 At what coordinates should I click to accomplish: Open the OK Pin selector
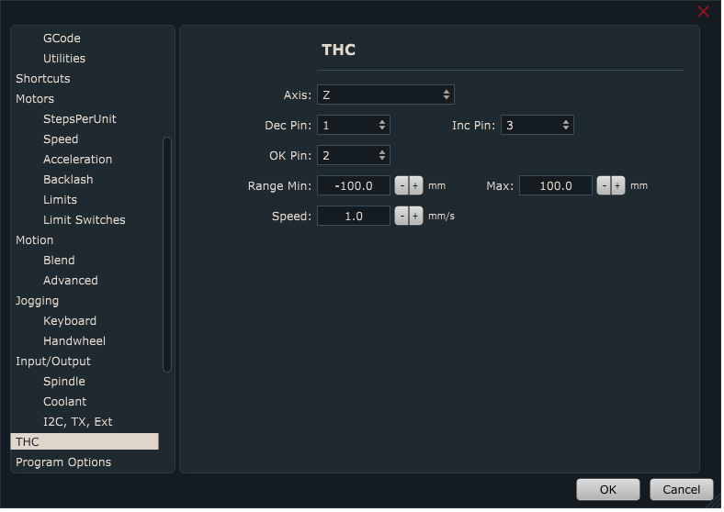tap(354, 156)
